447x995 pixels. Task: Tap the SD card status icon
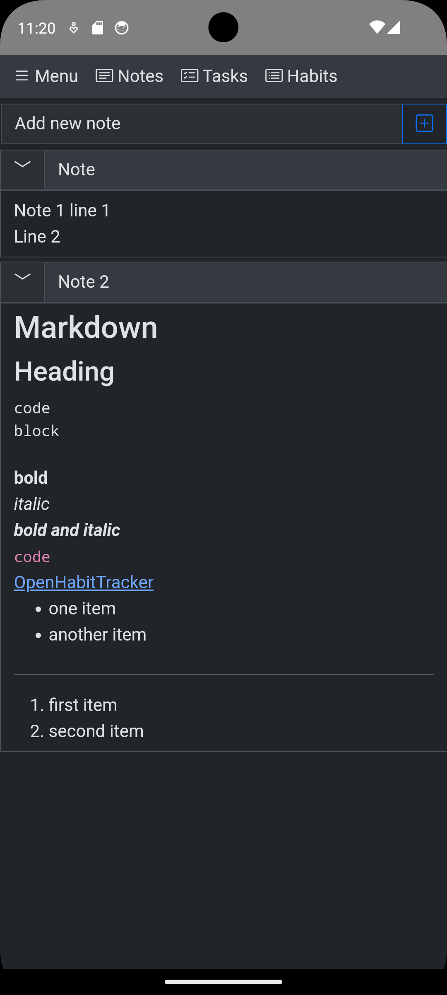tap(98, 28)
